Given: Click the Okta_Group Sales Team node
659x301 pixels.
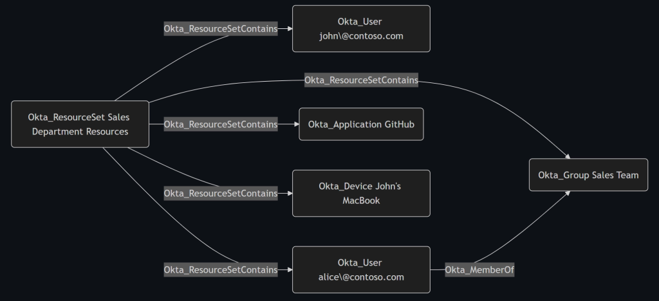Looking at the screenshot, I should point(588,175).
